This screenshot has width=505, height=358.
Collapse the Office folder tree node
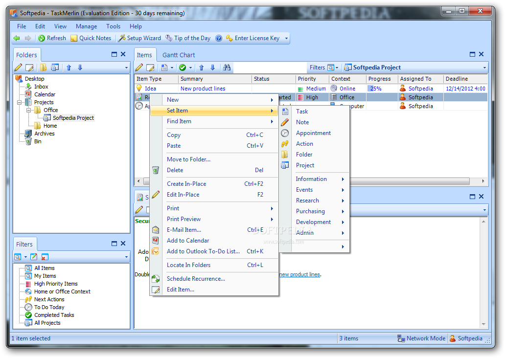click(x=29, y=110)
